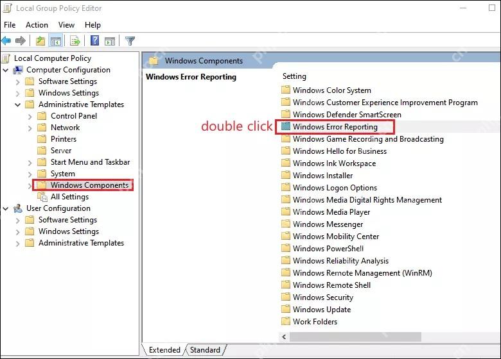501x359 pixels.
Task: Maximize the Local Group Policy Editor window
Action: tap(492, 8)
